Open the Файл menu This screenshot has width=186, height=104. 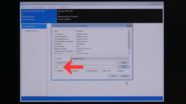(x=25, y=8)
